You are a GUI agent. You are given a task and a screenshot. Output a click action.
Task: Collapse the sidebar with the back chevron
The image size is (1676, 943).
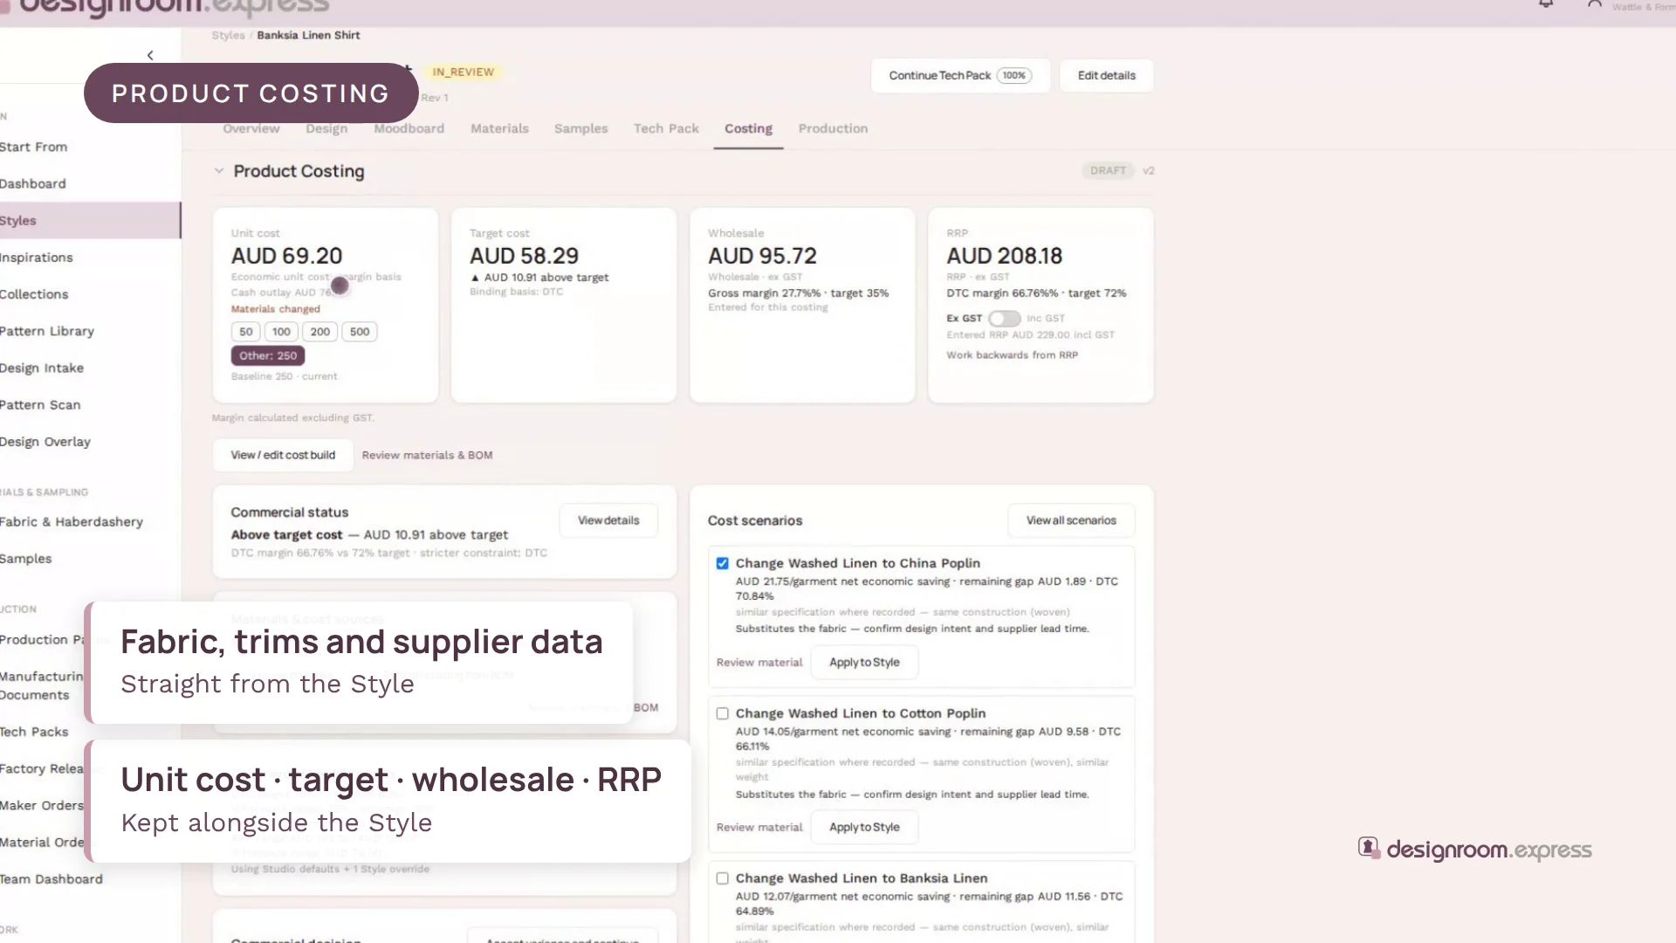click(x=150, y=55)
